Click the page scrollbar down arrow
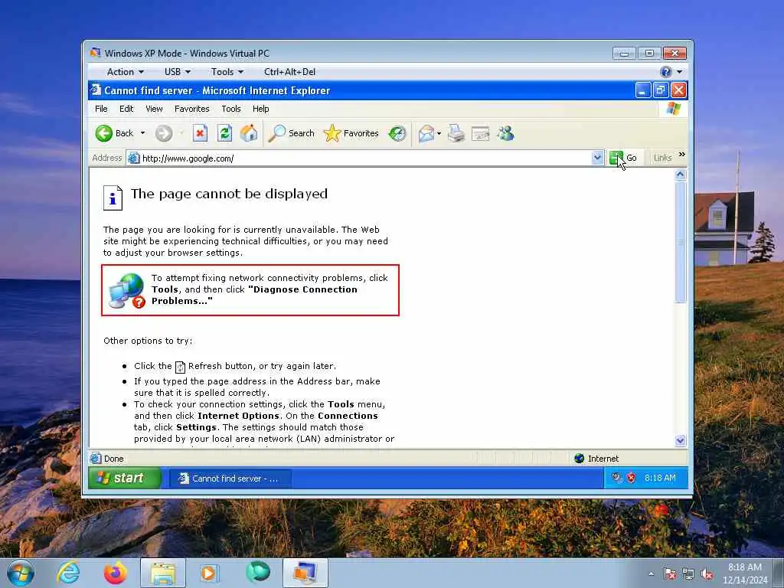This screenshot has height=588, width=784. (x=680, y=440)
